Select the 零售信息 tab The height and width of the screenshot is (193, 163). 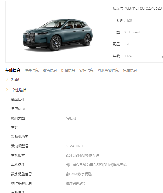(x=86, y=70)
